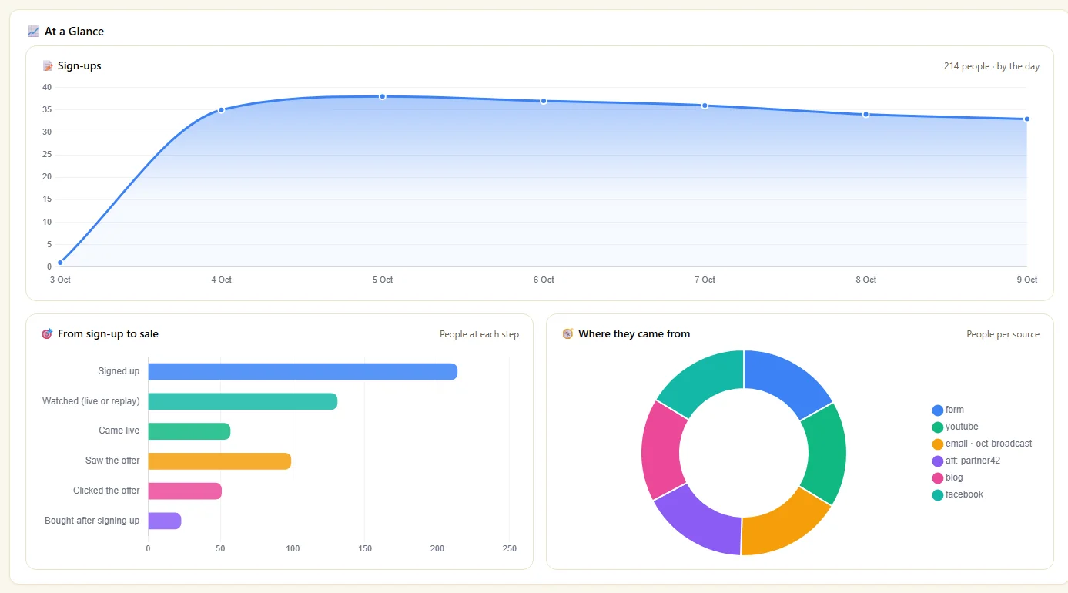Click the Bought after signing up bar
The height and width of the screenshot is (593, 1068).
[x=165, y=521]
